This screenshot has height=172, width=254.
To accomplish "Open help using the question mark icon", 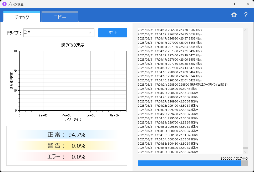I will [x=245, y=15].
